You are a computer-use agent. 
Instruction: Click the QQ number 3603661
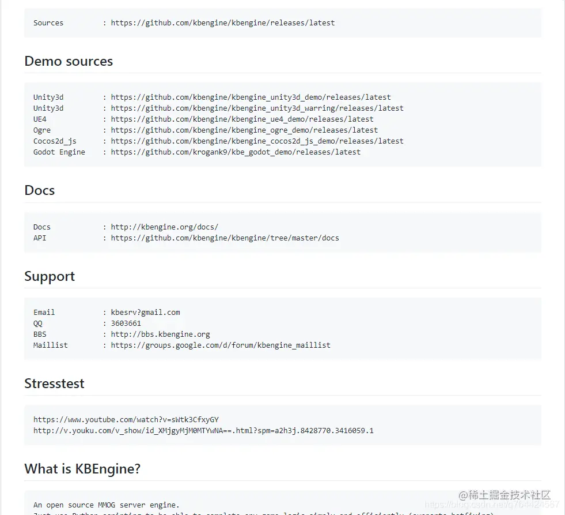pos(126,324)
